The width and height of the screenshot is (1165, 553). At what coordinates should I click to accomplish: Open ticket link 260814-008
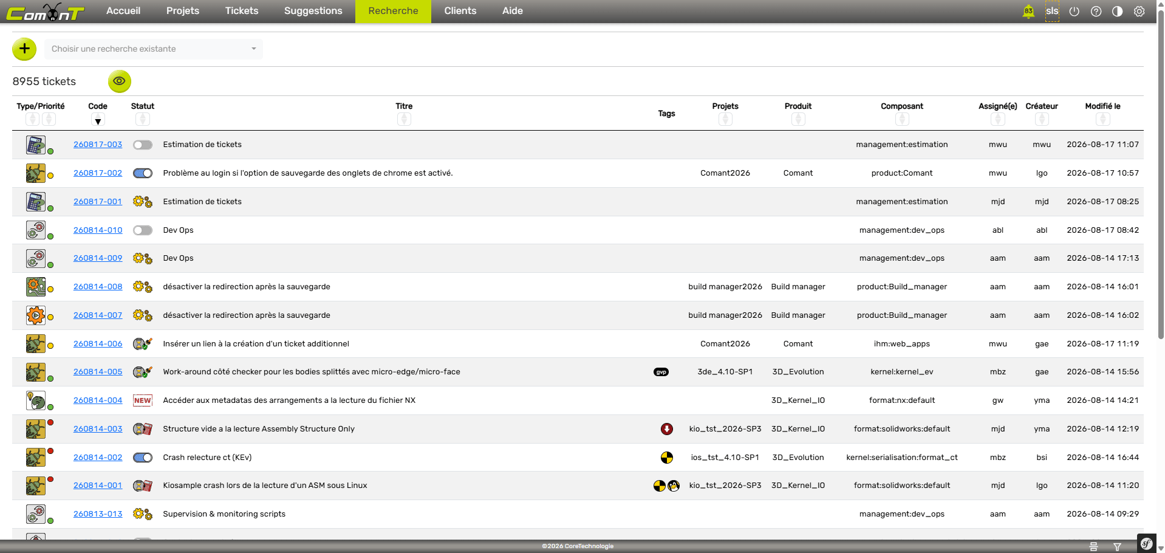[98, 287]
